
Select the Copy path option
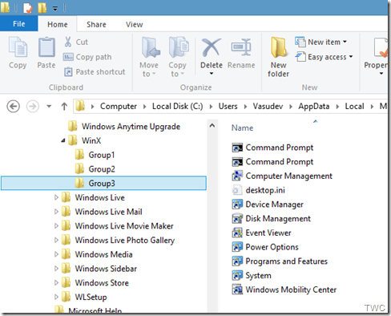pos(87,57)
